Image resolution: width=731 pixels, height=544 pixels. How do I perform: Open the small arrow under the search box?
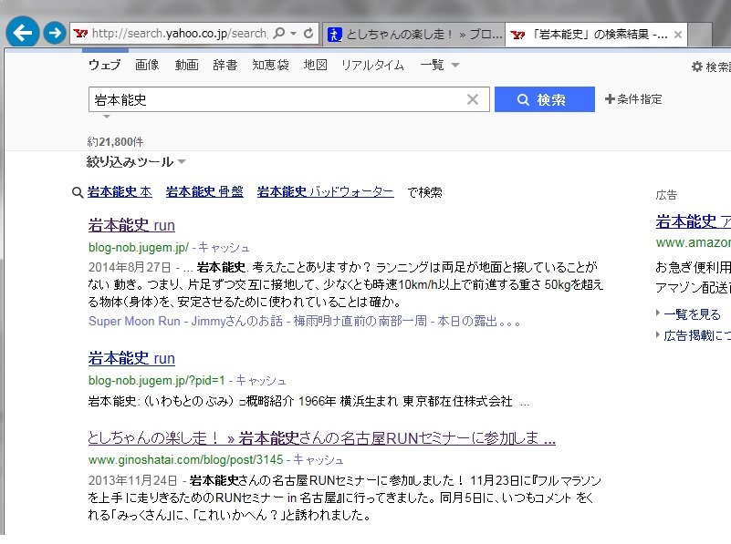[107, 117]
